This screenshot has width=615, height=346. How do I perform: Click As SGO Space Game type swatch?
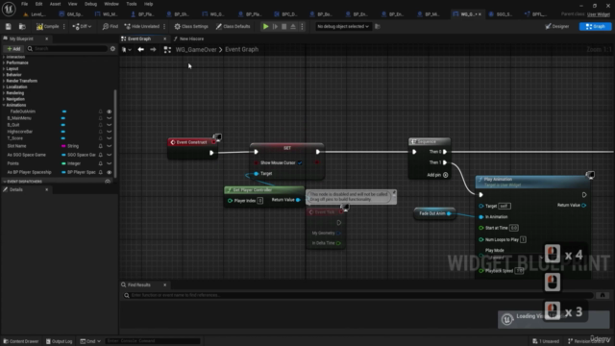[x=63, y=155]
